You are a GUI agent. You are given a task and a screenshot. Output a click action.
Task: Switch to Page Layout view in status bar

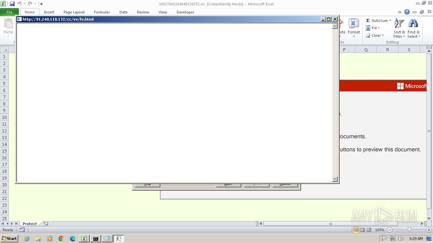[x=362, y=230]
